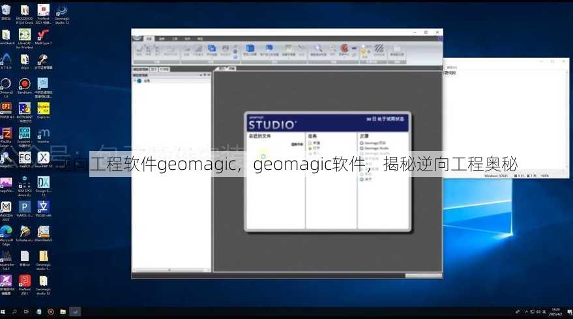The width and height of the screenshot is (573, 319).
Task: Click the large magnifier icon in ribbon
Action: (318, 48)
